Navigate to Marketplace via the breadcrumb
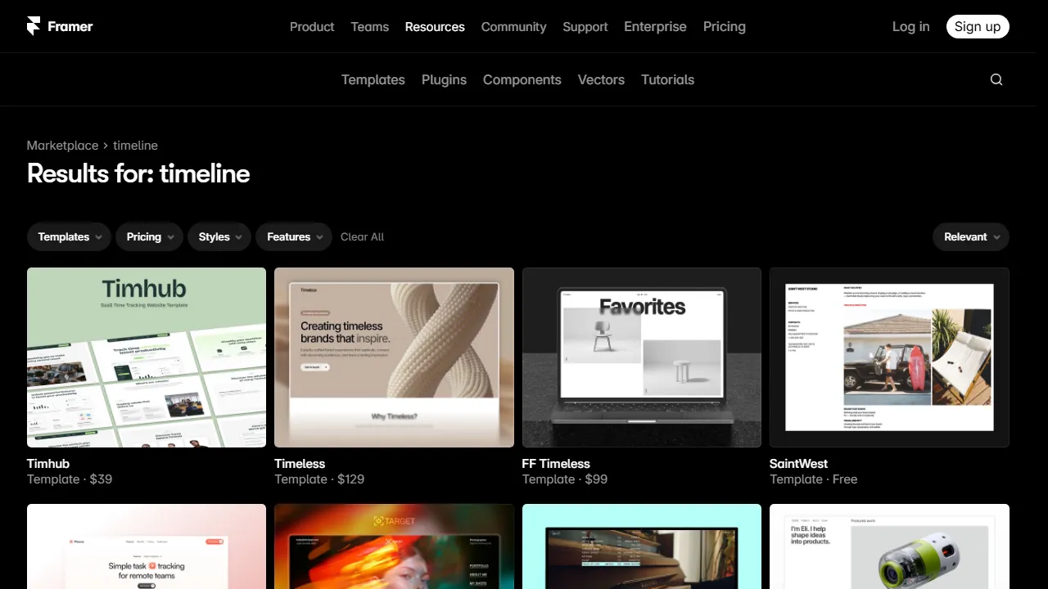Image resolution: width=1048 pixels, height=589 pixels. coord(62,145)
